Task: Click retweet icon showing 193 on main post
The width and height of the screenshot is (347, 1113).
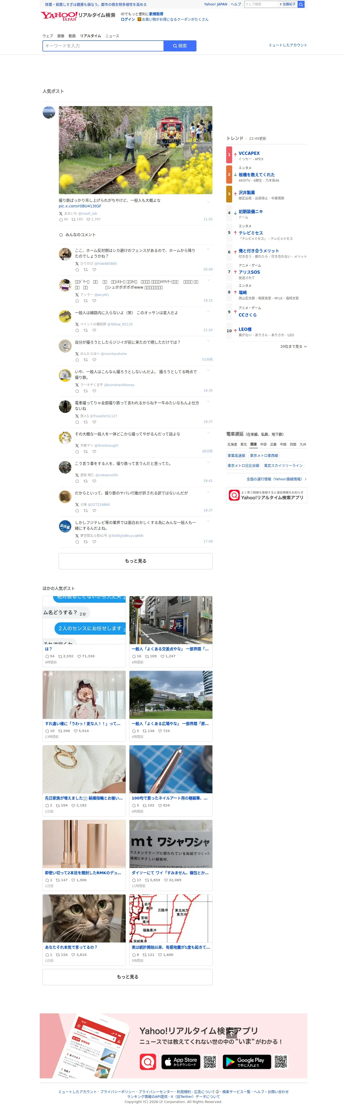Action: [x=73, y=220]
